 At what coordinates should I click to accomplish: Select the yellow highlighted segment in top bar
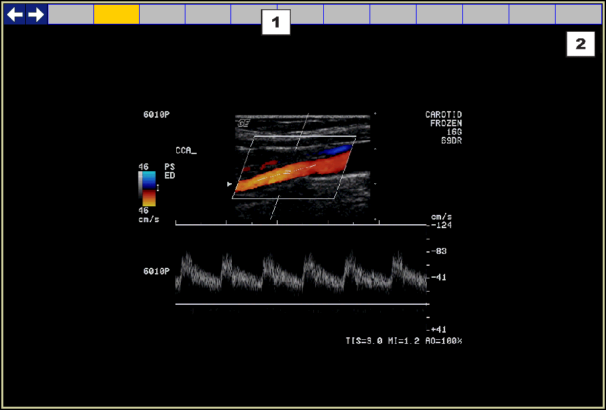(117, 15)
